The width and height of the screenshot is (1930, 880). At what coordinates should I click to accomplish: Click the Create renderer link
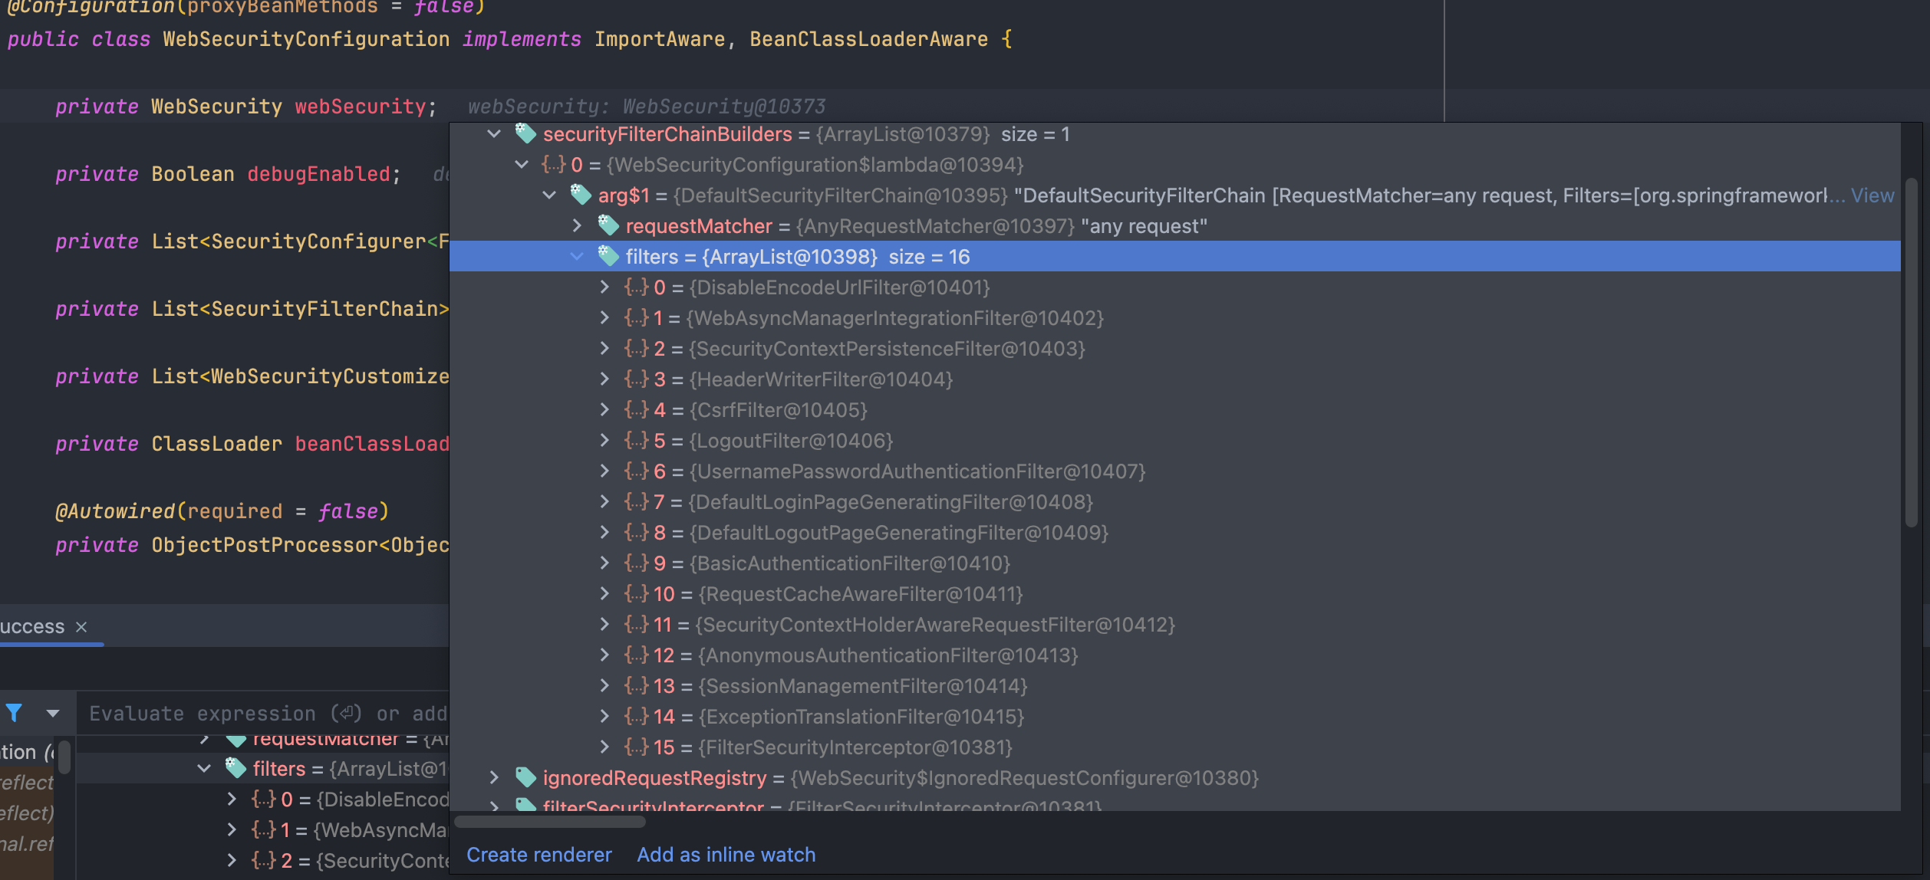point(538,855)
